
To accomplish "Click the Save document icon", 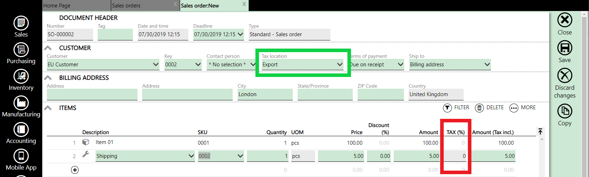I will (564, 48).
